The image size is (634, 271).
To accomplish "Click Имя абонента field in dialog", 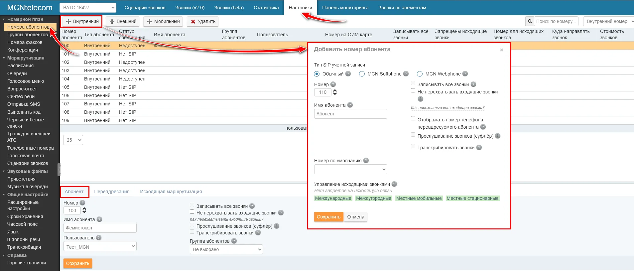I will click(x=350, y=114).
